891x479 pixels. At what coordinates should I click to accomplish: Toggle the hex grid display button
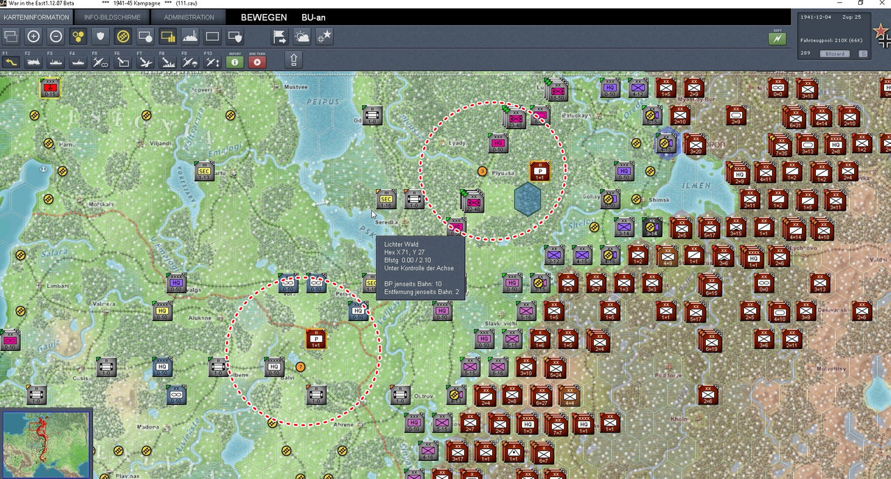[78, 36]
